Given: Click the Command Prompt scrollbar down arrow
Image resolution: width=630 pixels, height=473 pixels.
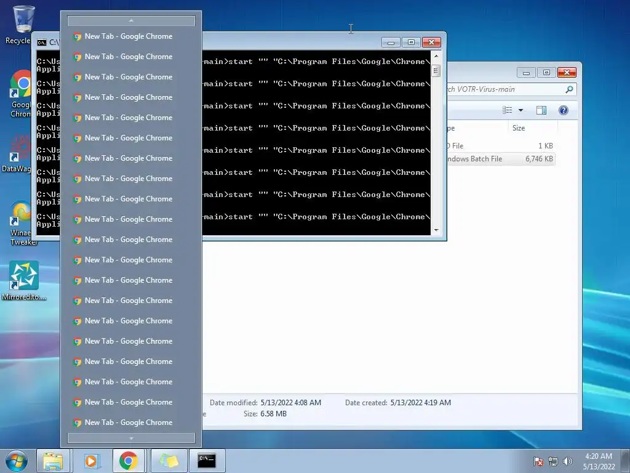Looking at the screenshot, I should (x=436, y=230).
